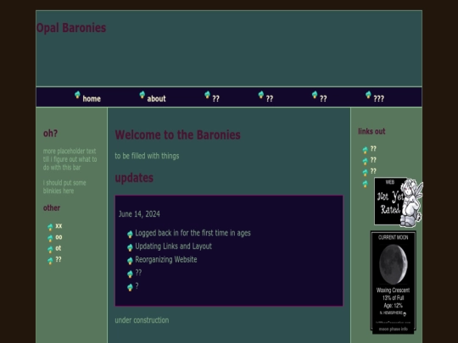Image resolution: width=458 pixels, height=343 pixels.
Task: Click the 'to be filled with things' text
Action: point(147,156)
